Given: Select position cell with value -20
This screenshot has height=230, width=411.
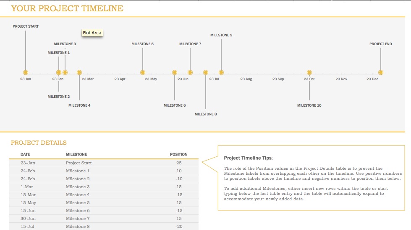Looking at the screenshot, I should pyautogui.click(x=179, y=227).
